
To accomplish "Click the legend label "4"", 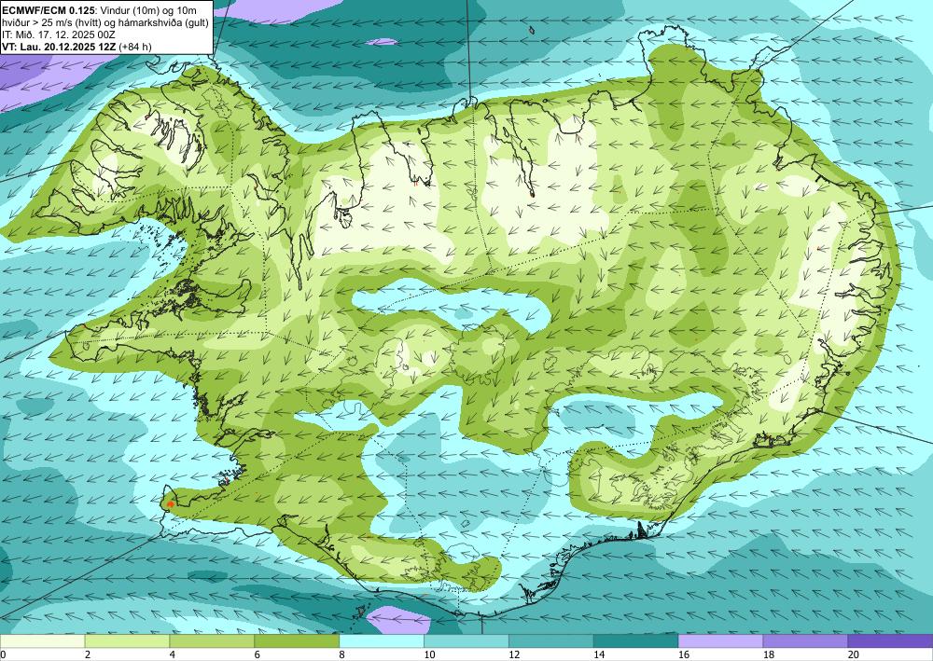I will [173, 654].
